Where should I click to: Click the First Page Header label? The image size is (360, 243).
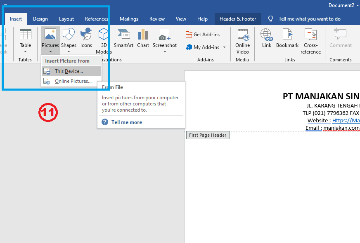(x=208, y=135)
